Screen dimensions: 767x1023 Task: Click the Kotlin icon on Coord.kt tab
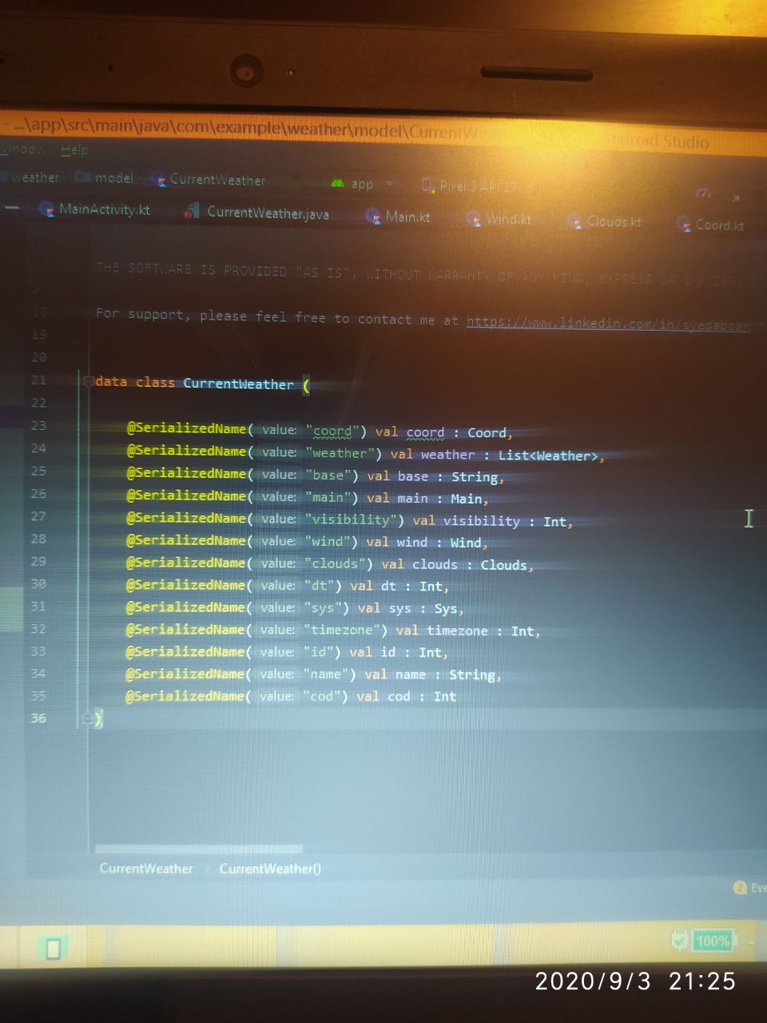(684, 225)
